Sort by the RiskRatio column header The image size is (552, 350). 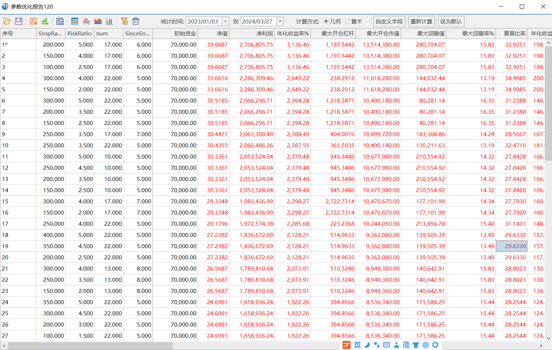click(80, 34)
